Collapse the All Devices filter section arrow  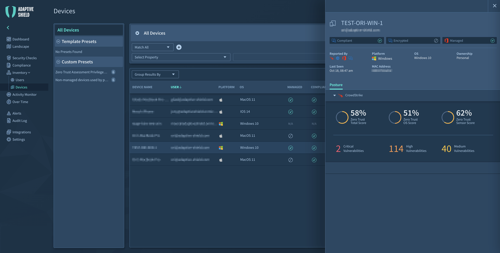(x=137, y=33)
